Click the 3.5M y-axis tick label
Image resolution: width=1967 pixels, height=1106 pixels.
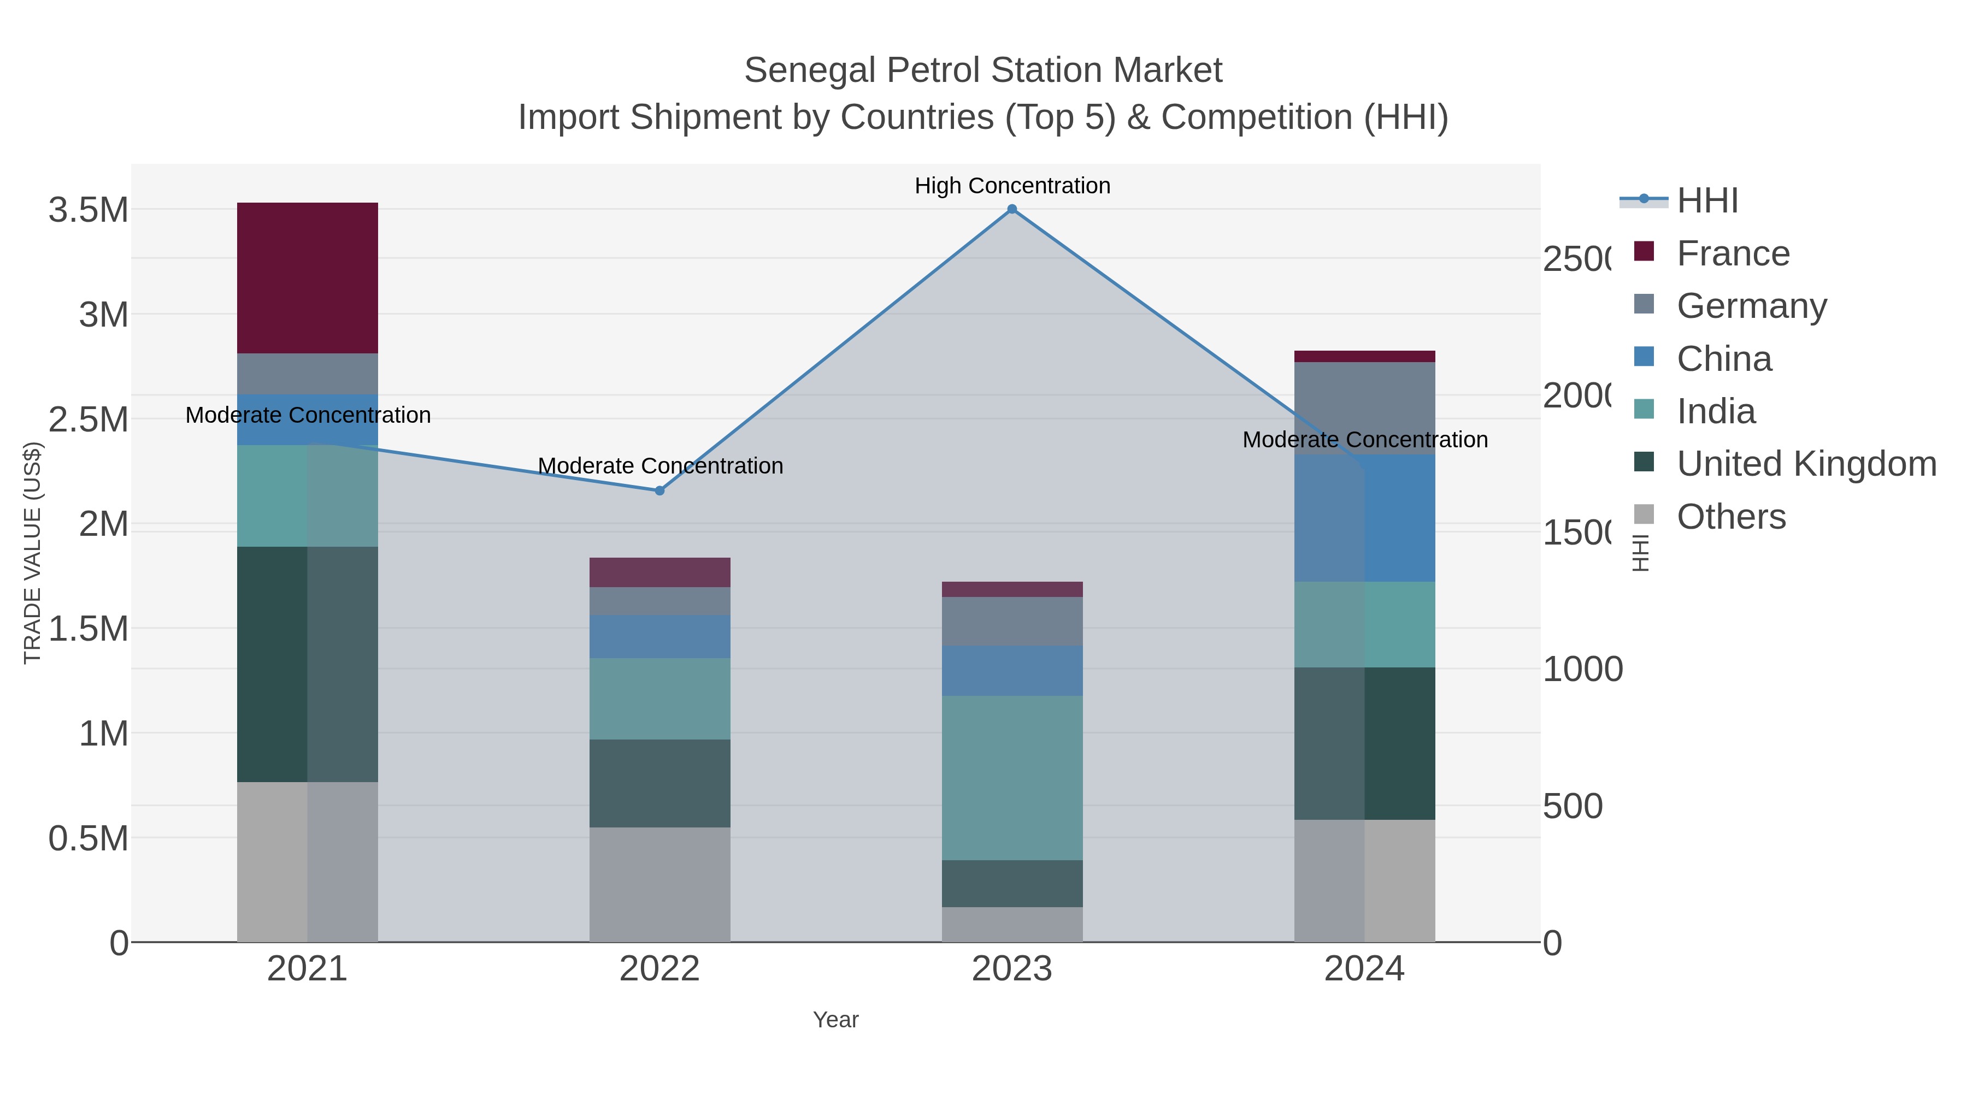[x=89, y=210]
